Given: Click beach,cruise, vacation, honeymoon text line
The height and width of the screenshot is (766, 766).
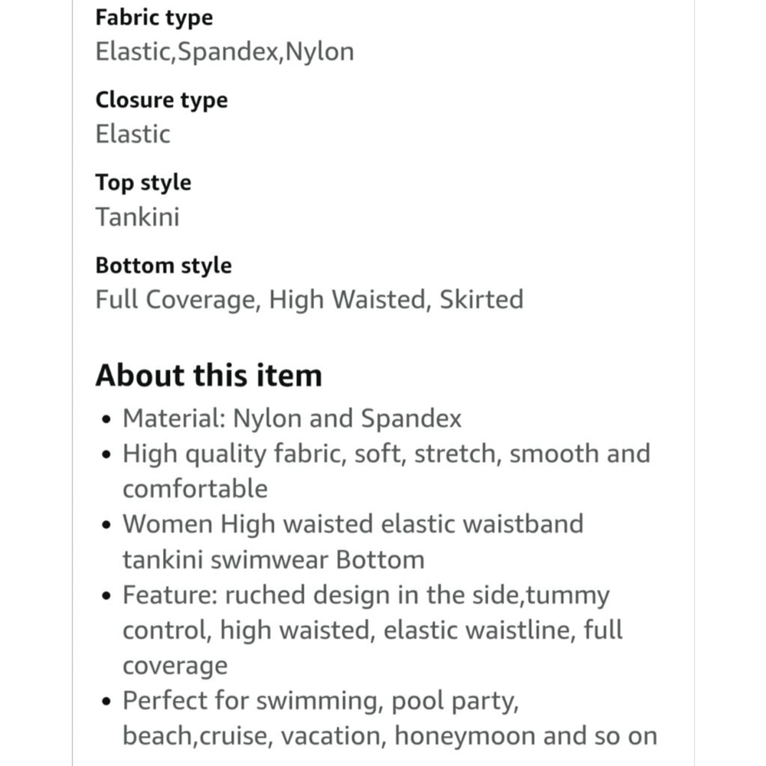Looking at the screenshot, I should tap(390, 736).
